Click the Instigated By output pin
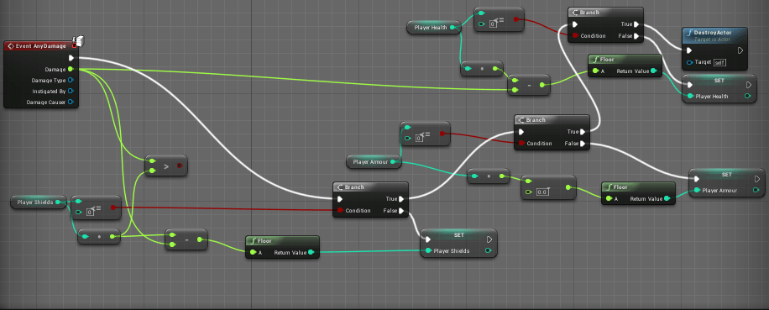This screenshot has width=769, height=310. click(71, 92)
